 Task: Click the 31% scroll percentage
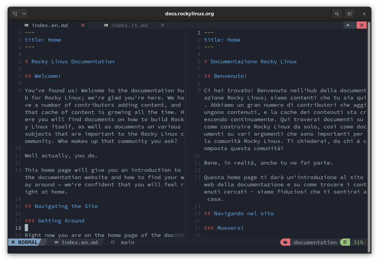pyautogui.click(x=358, y=242)
